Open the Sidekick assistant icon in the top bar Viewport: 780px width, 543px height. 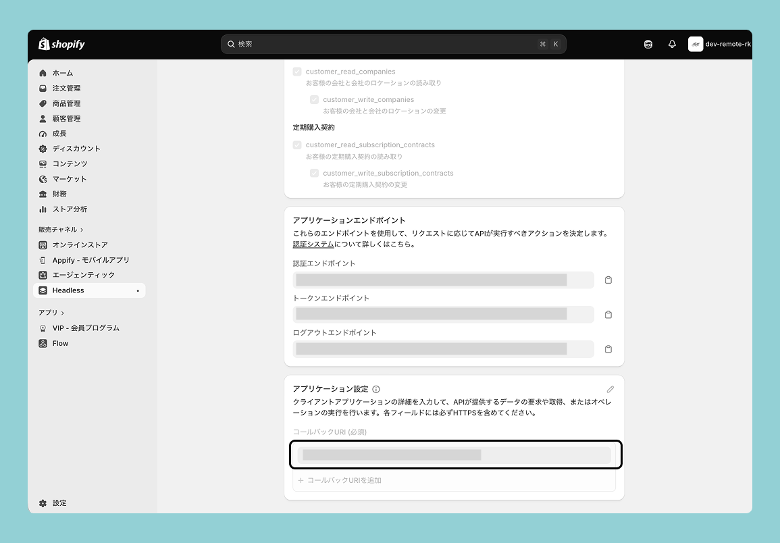648,45
